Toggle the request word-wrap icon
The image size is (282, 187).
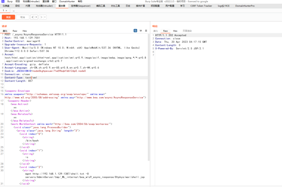(x=135, y=31)
